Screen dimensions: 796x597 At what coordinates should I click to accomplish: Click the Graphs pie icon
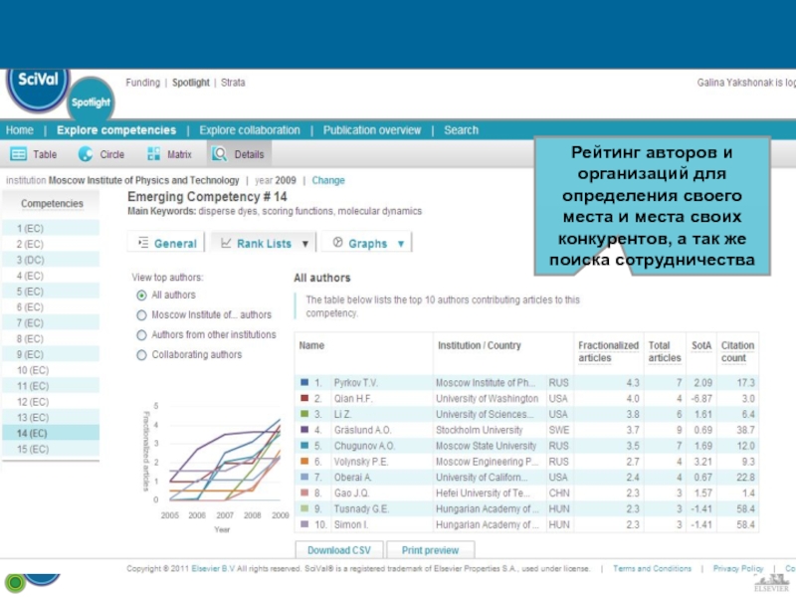pos(337,243)
